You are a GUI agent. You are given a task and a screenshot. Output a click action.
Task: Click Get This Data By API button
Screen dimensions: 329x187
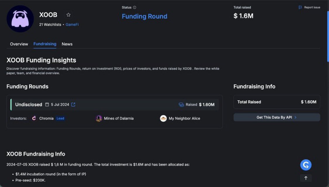pos(277,117)
